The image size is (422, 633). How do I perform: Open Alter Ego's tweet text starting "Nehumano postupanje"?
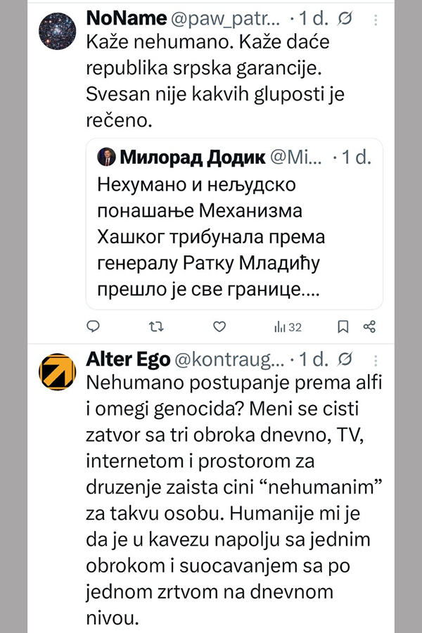click(x=225, y=492)
